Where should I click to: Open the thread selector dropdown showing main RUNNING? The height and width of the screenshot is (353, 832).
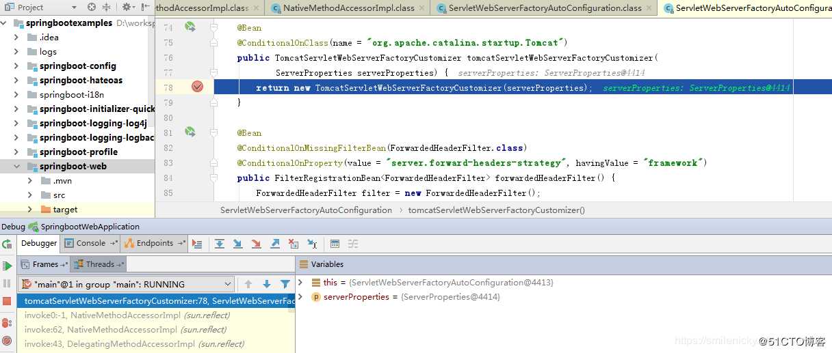tap(127, 284)
